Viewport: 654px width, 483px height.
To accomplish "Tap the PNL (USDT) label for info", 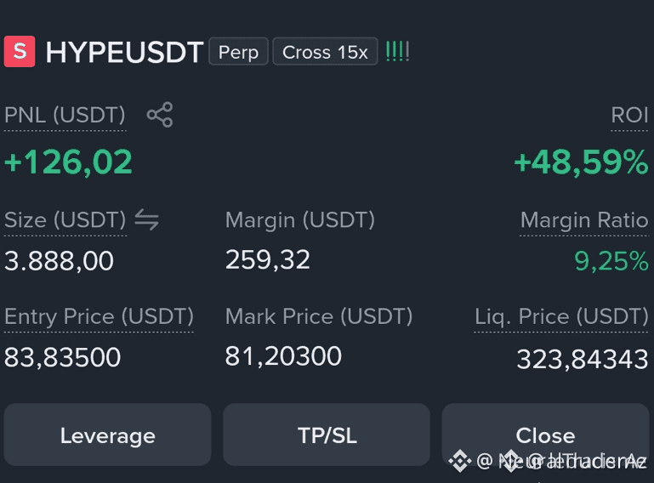I will 65,115.
